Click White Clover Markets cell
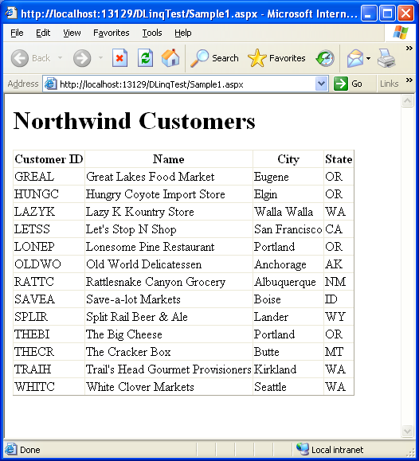This screenshot has height=461, width=419. [169, 387]
